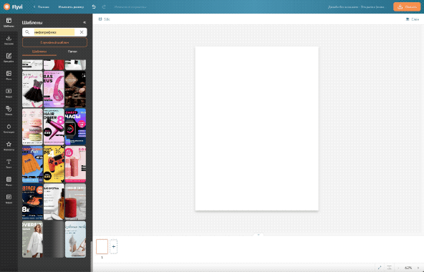This screenshot has height=272, width=424.
Task: Add a new page with plus button
Action: tap(114, 246)
